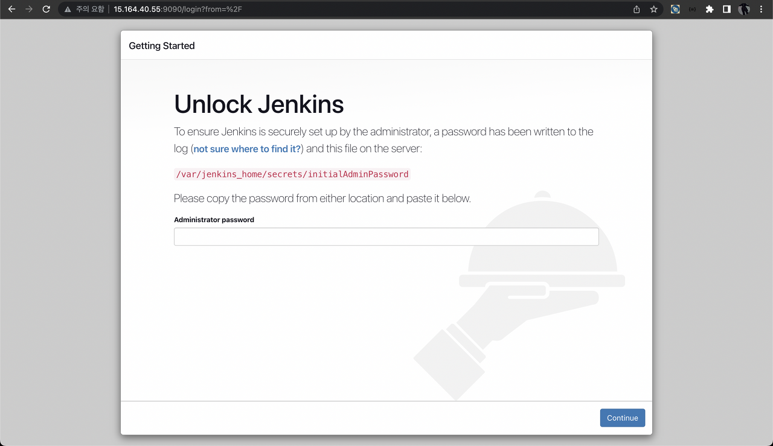Go back with the browser back arrow
Viewport: 773px width, 446px height.
(x=11, y=9)
